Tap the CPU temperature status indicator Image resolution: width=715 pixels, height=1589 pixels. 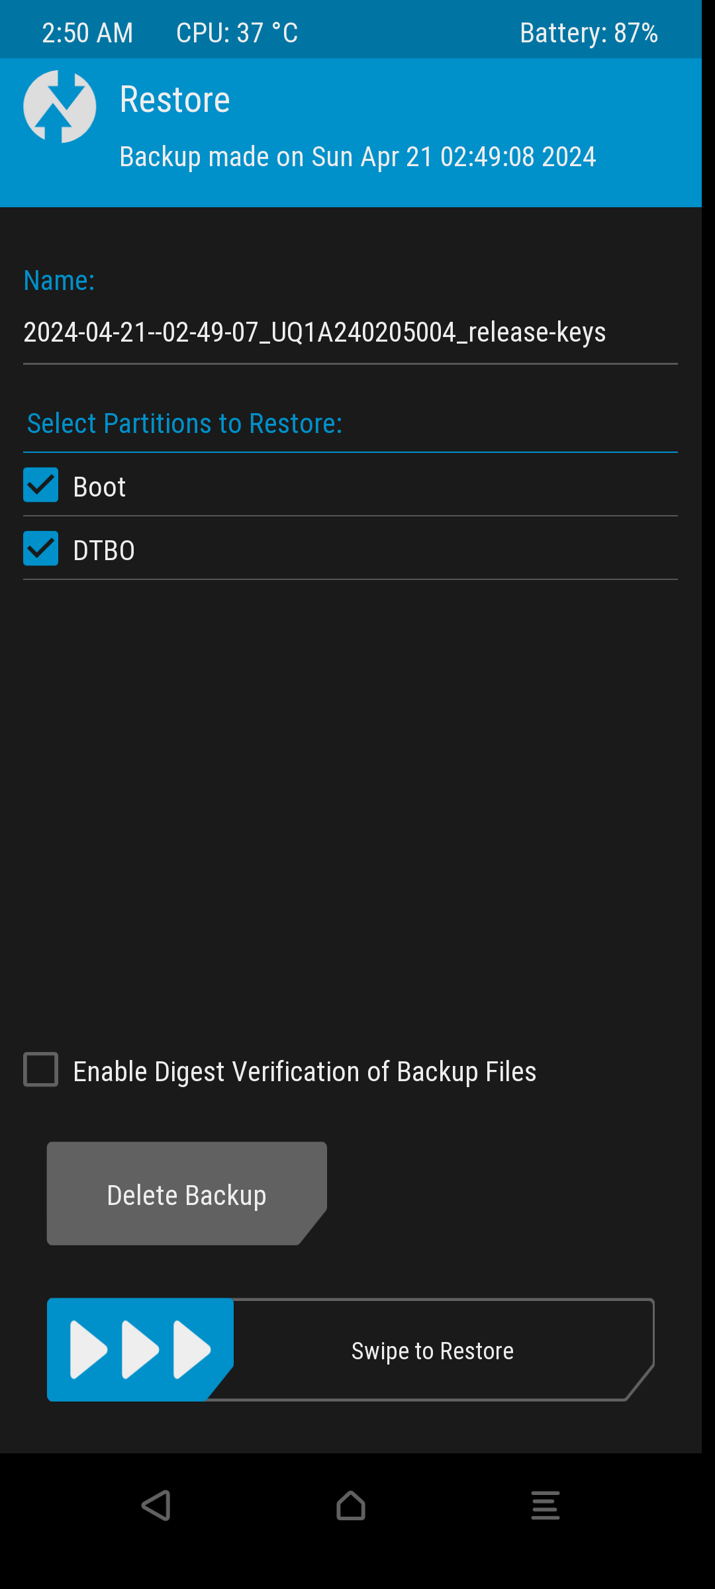click(237, 32)
